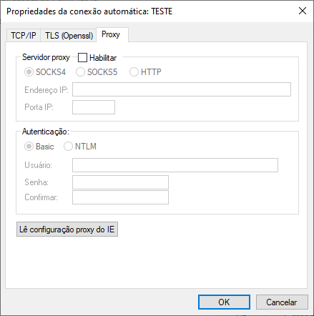Click the Confirmar password field
The image size is (314, 316).
(120, 197)
